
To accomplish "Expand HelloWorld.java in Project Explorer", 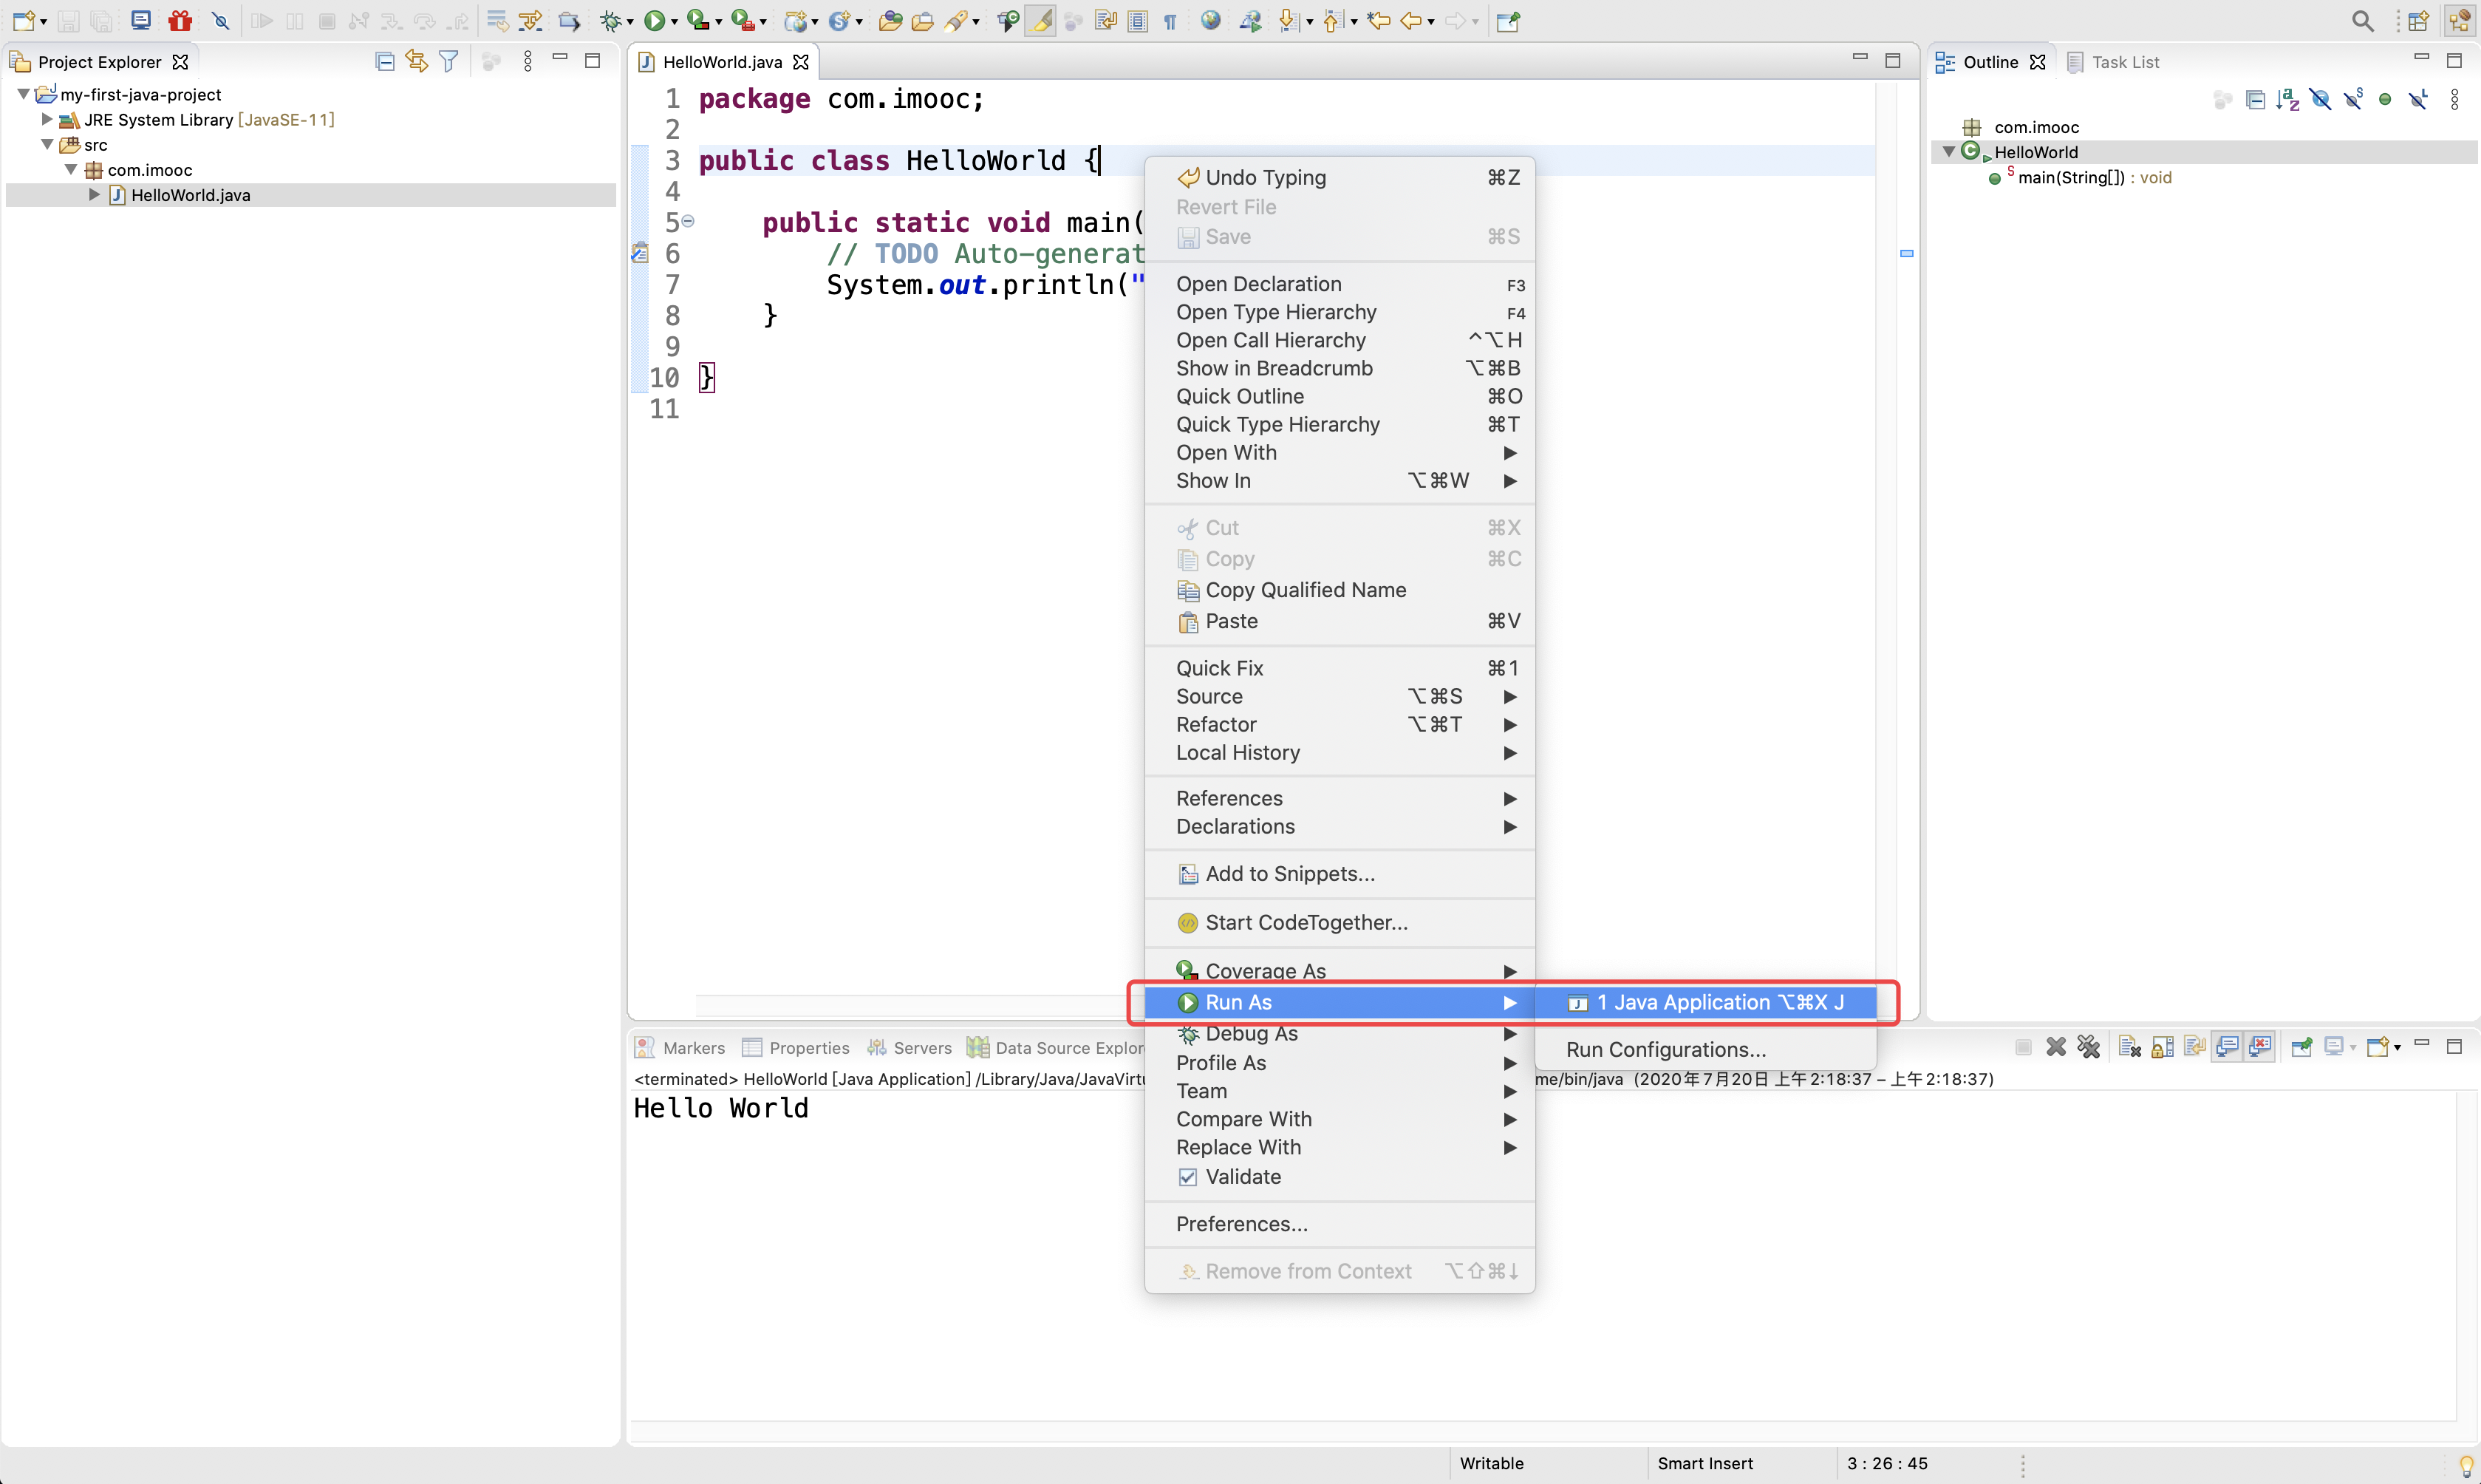I will 95,195.
